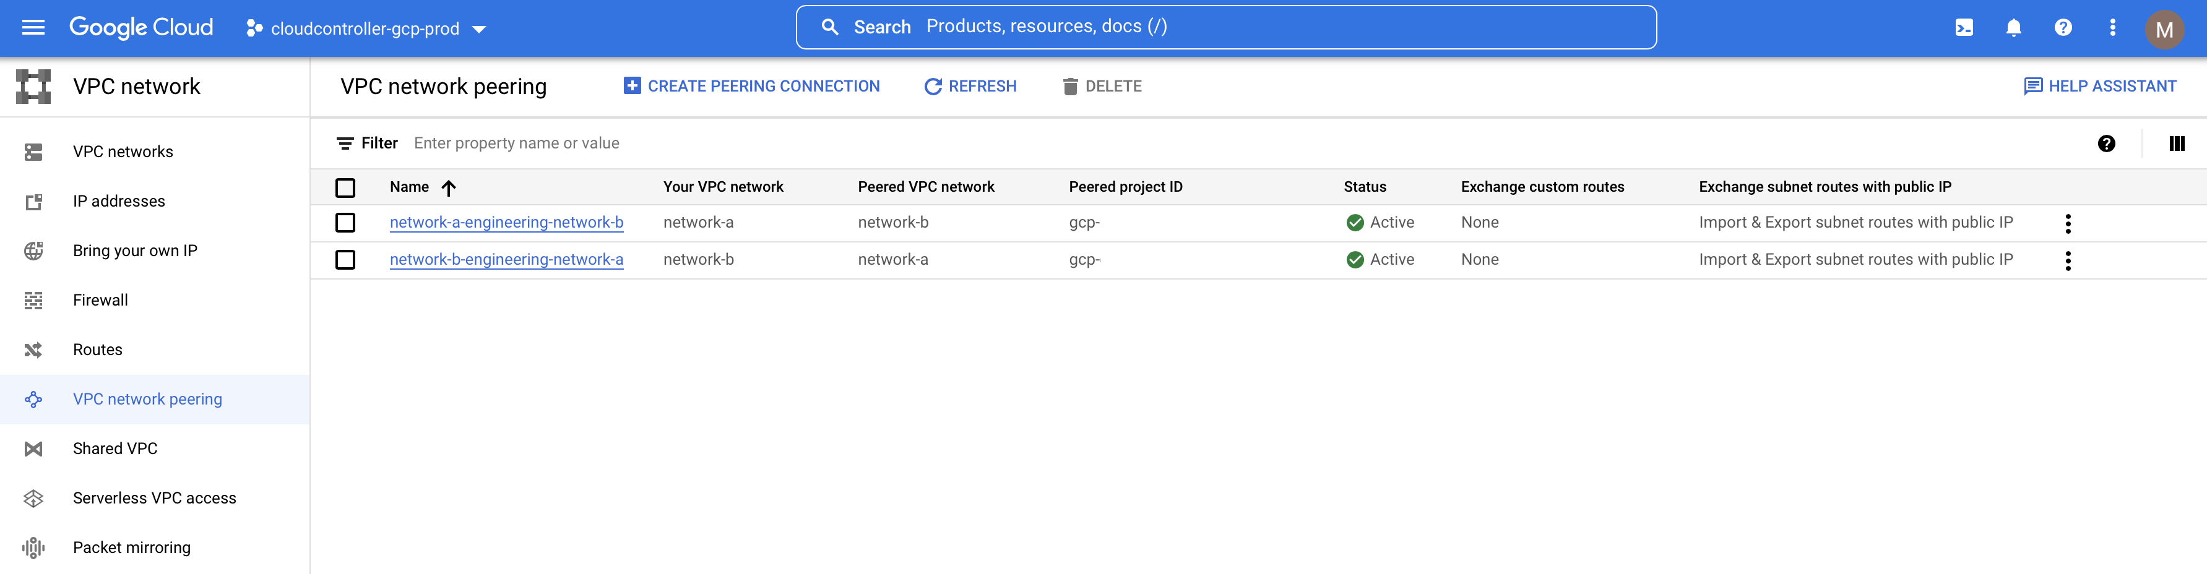Open more actions for network-b-engineering-network-a

point(2067,260)
